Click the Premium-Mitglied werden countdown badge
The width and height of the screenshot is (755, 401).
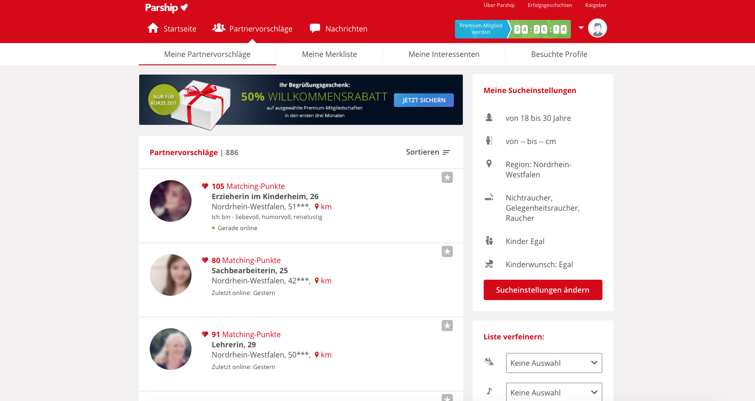pyautogui.click(x=512, y=29)
